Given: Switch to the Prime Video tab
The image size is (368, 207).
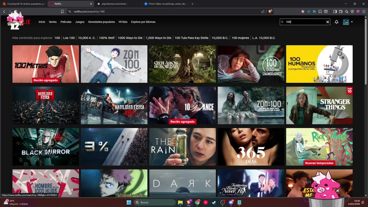Looking at the screenshot, I should tap(165, 4).
